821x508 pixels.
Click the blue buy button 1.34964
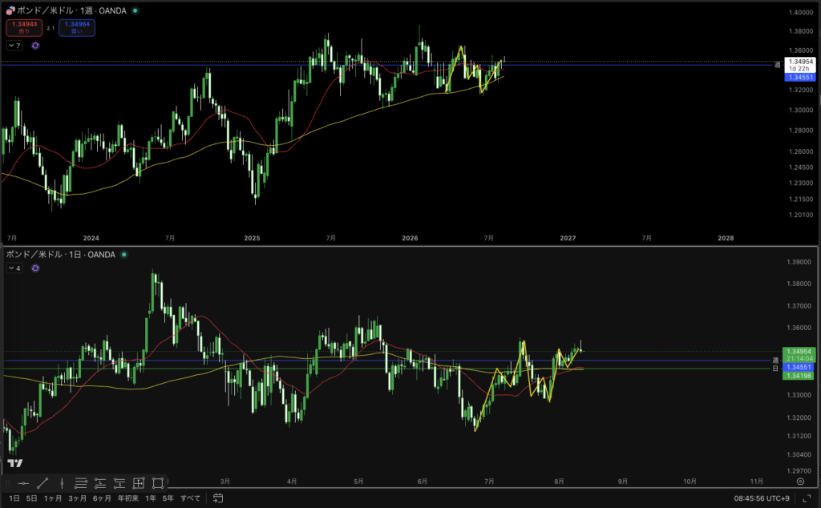(x=77, y=28)
